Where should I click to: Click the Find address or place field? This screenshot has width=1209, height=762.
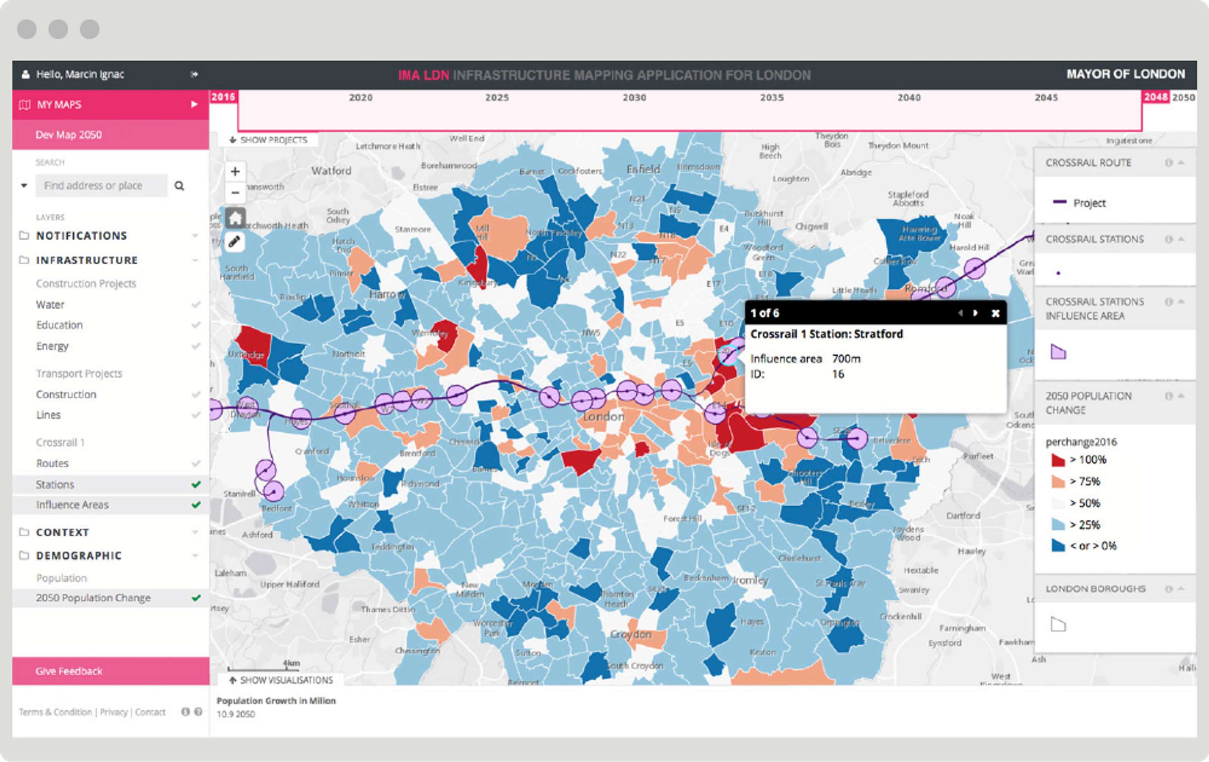tap(102, 186)
